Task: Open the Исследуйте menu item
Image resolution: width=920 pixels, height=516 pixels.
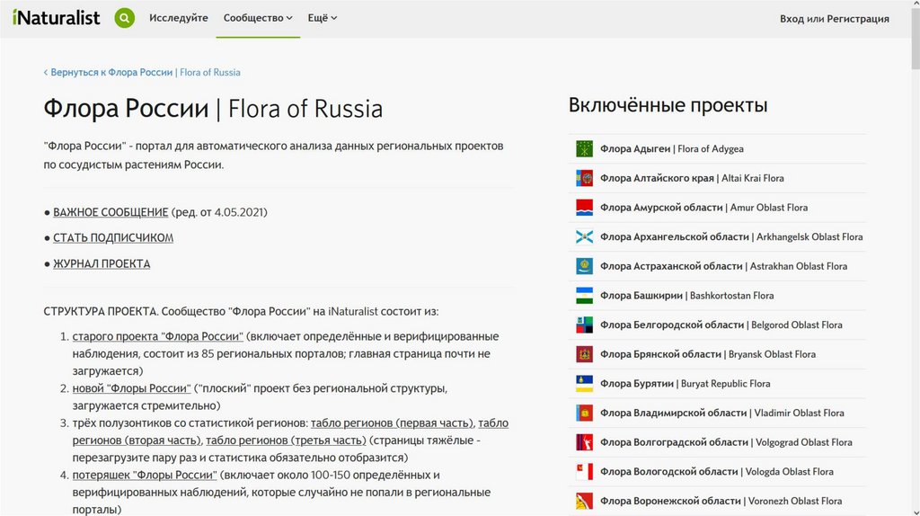Action: pos(179,18)
